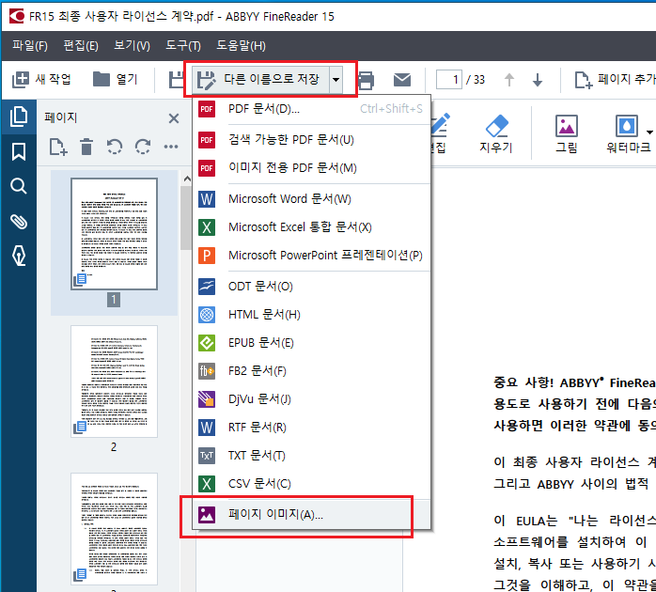Image resolution: width=656 pixels, height=592 pixels.
Task: Rotate the page counterclockwise
Action: pos(115,147)
